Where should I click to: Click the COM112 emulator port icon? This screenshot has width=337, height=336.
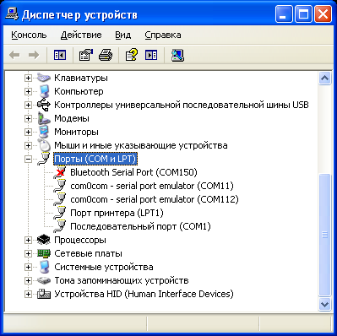pyautogui.click(x=60, y=199)
